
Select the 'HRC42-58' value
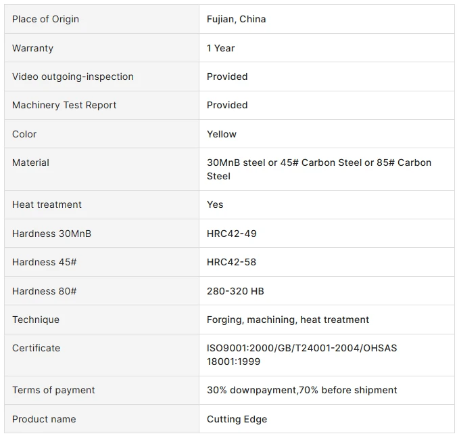click(231, 262)
